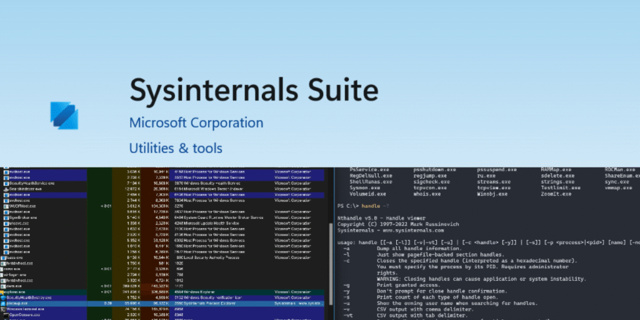640x320 pixels.
Task: Click 'CSV output with comma delimiter.' line
Action: [x=425, y=309]
